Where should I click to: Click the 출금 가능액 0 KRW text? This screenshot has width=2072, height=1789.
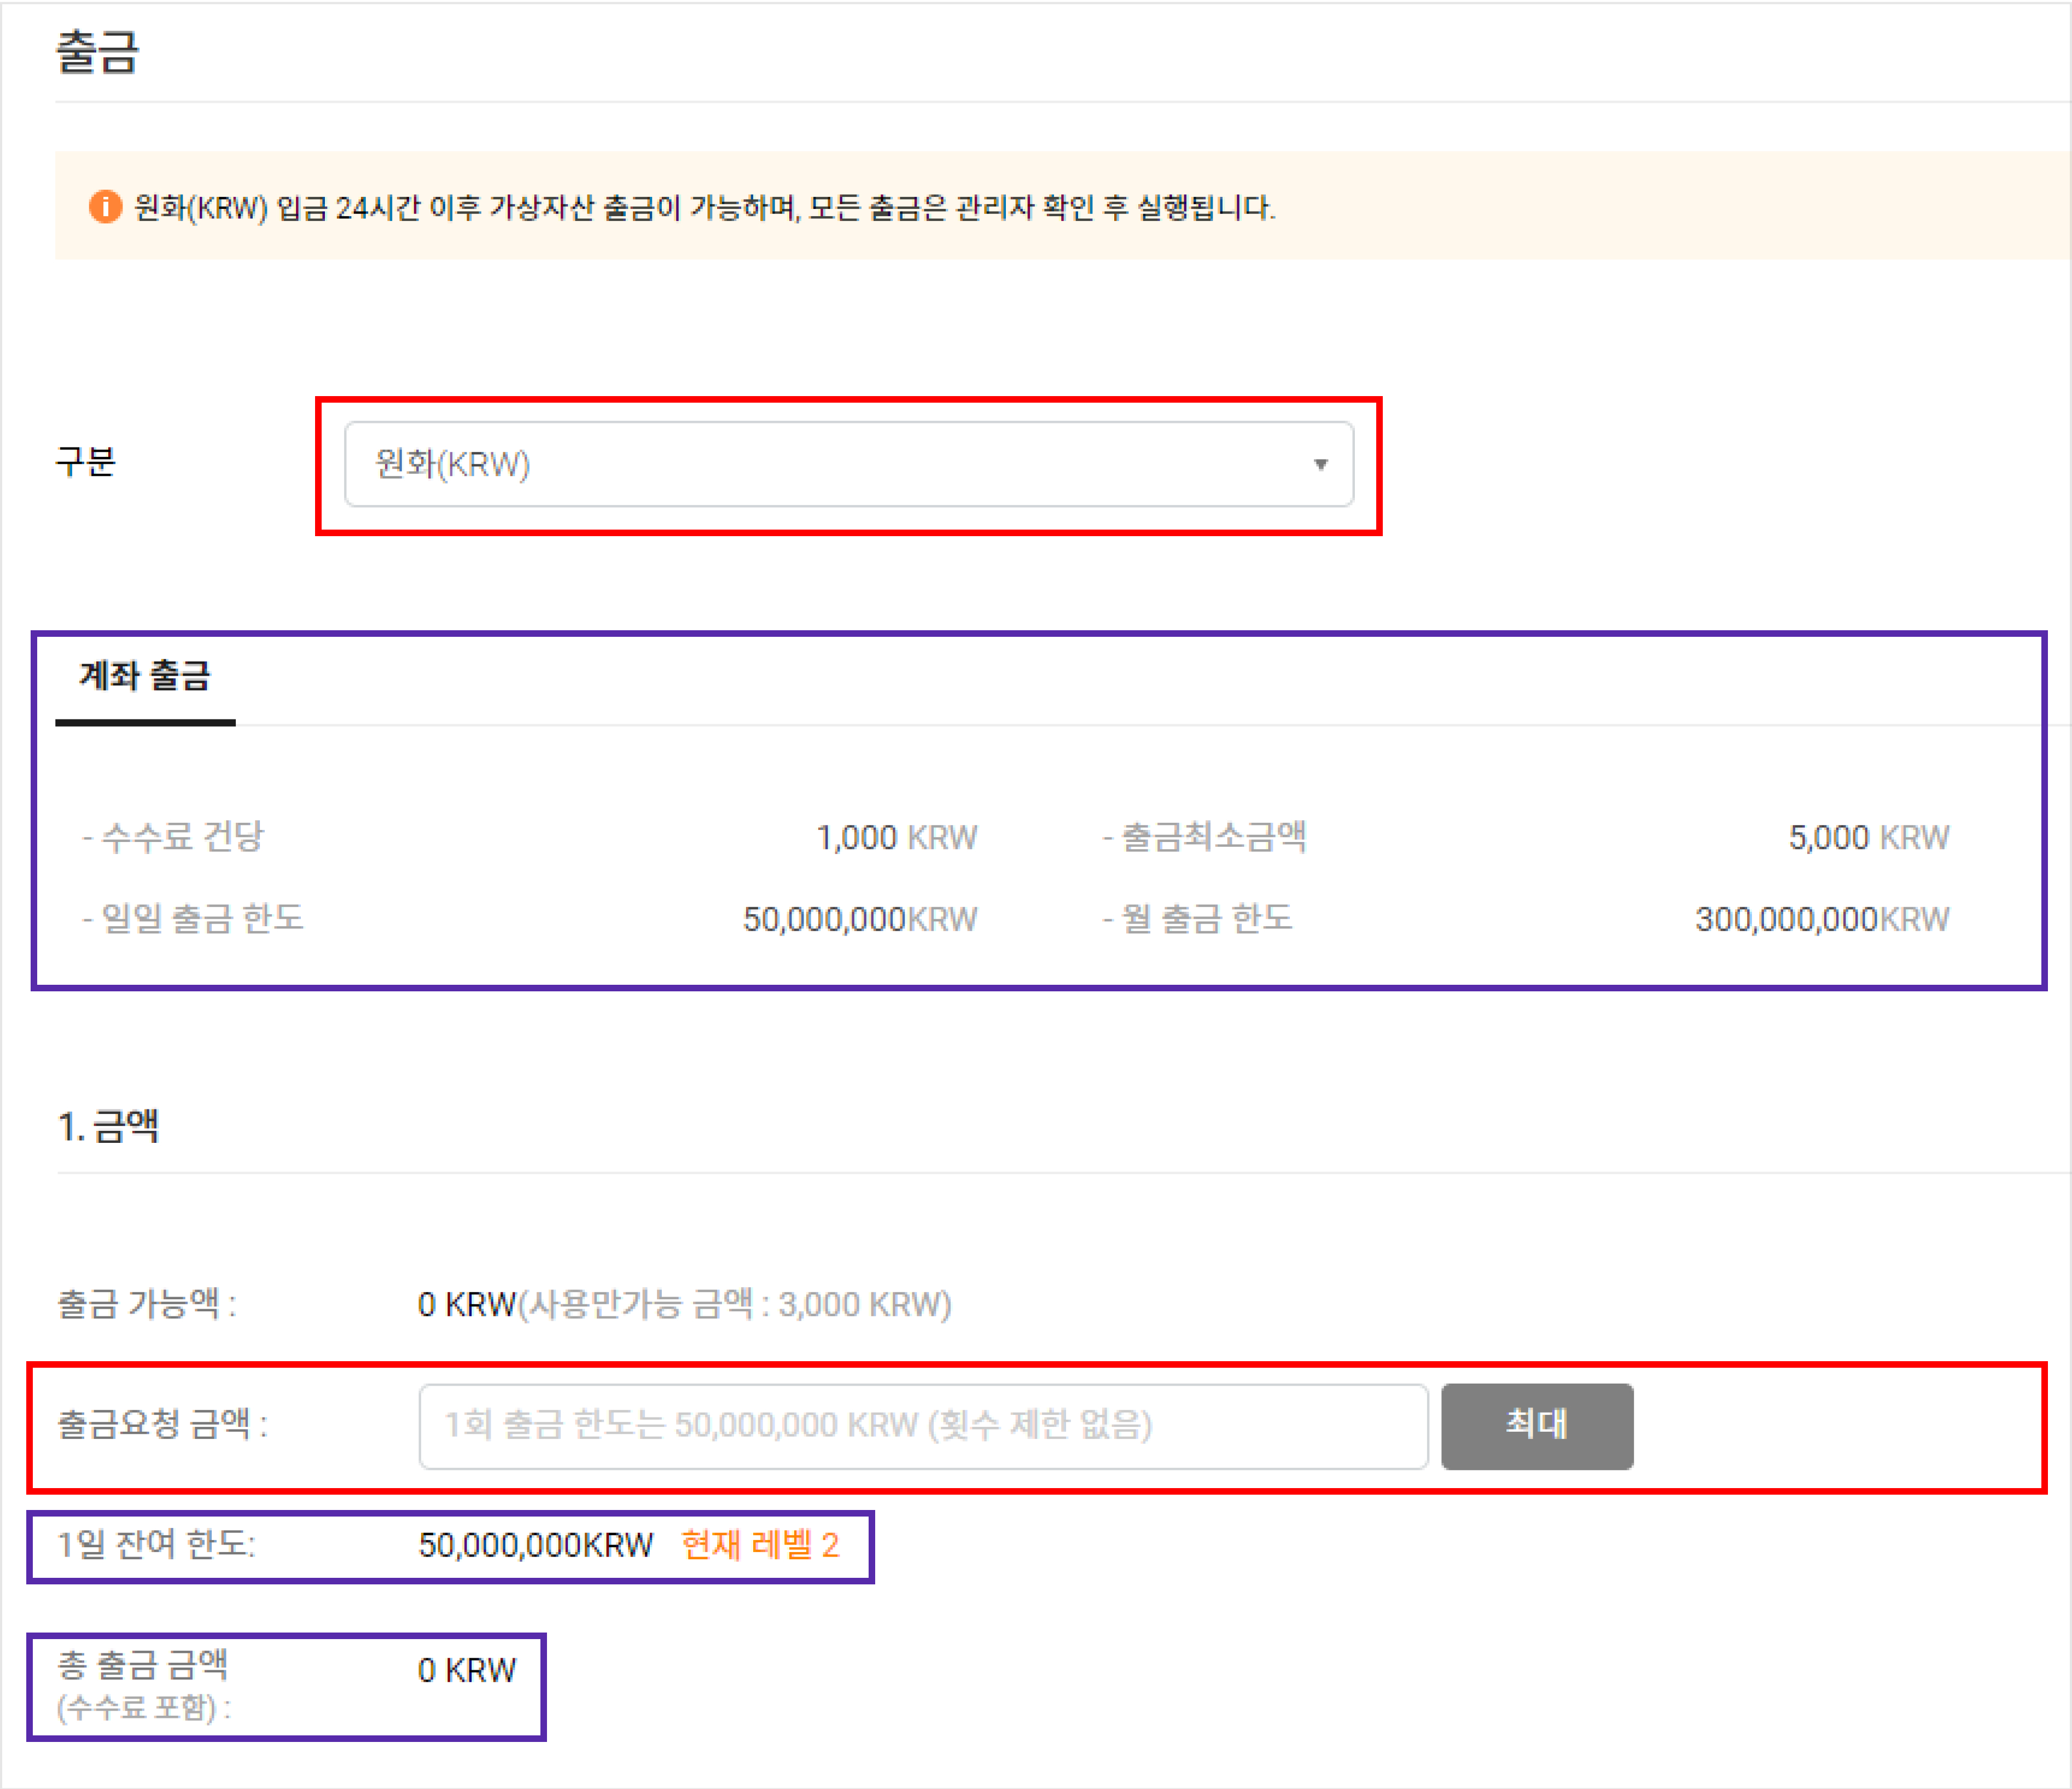(x=466, y=1305)
